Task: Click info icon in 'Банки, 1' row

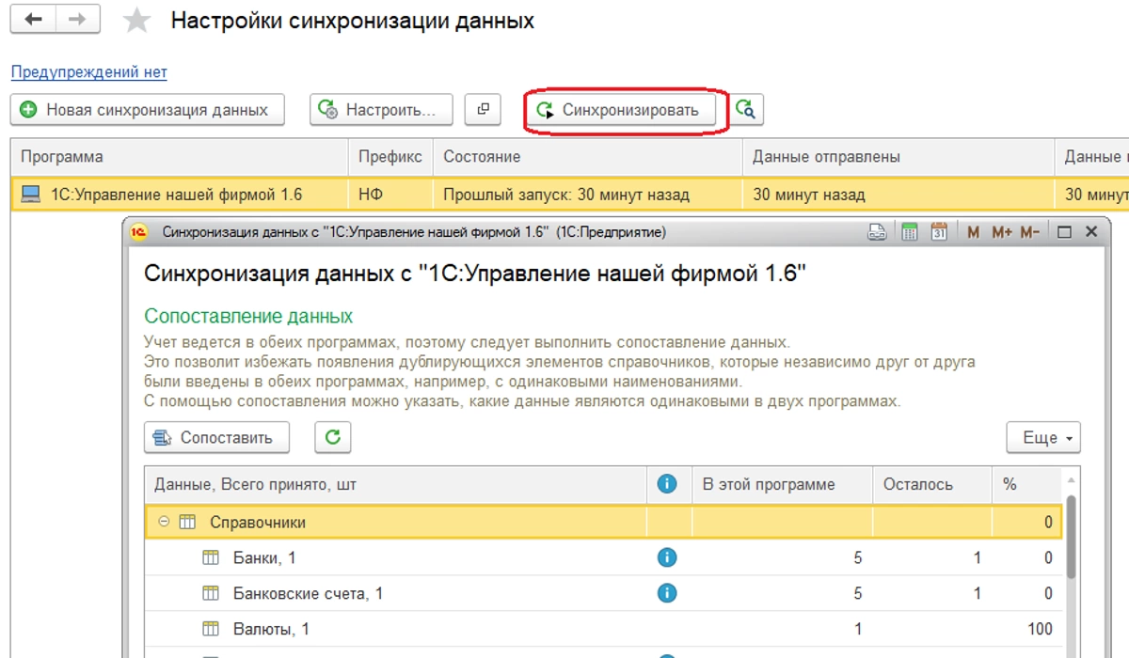Action: [x=667, y=557]
